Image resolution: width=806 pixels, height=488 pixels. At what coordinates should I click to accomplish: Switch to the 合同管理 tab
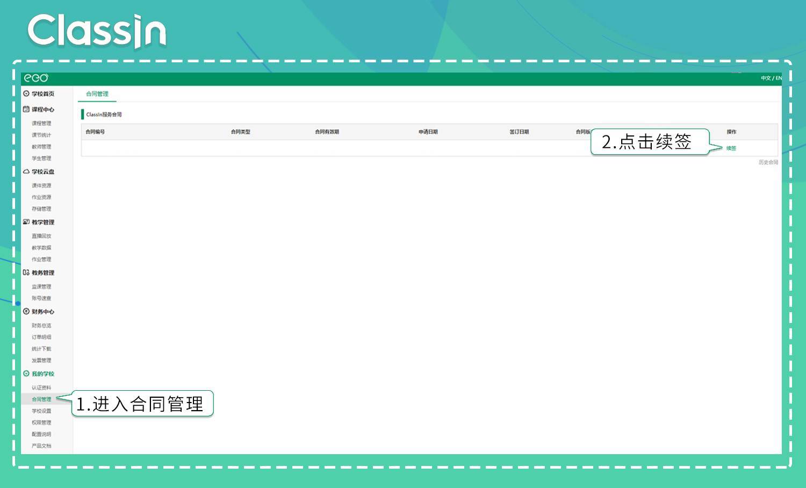coord(97,94)
